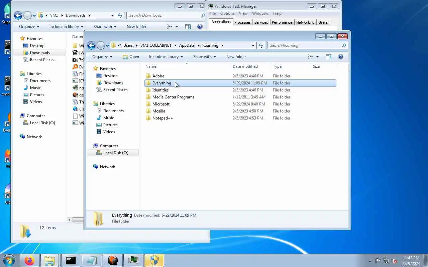Expand Include in library in Roaming window
This screenshot has height=267, width=428.
pyautogui.click(x=166, y=57)
